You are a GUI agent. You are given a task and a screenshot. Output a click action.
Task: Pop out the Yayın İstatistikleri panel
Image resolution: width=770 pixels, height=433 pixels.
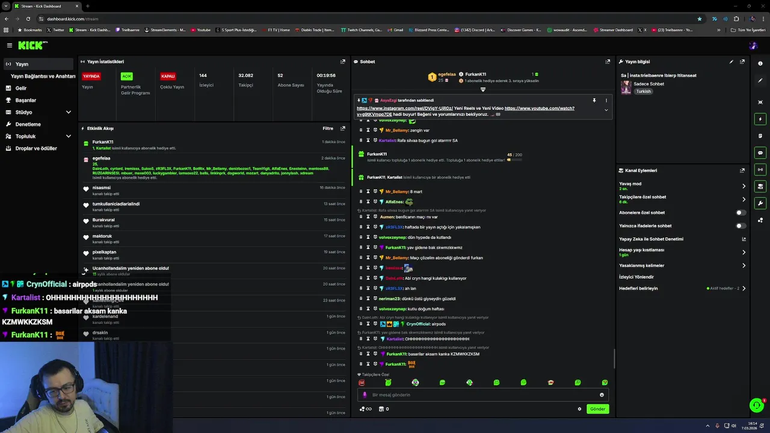(343, 61)
